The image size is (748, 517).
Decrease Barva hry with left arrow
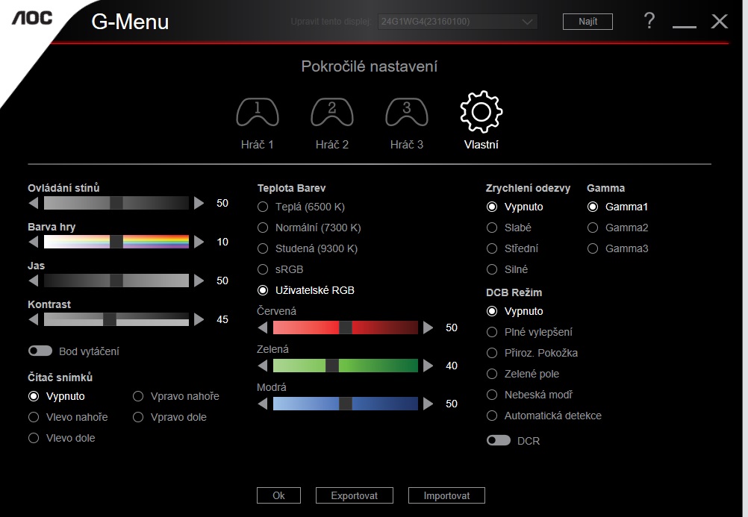34,242
